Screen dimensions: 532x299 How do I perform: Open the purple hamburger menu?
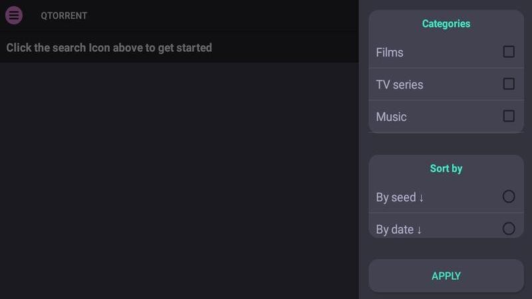[x=14, y=15]
